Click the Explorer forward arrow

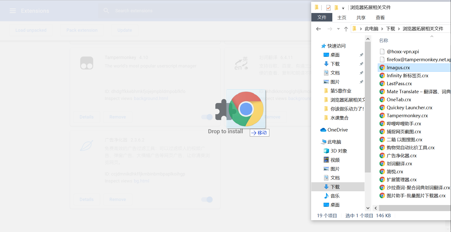click(x=330, y=29)
